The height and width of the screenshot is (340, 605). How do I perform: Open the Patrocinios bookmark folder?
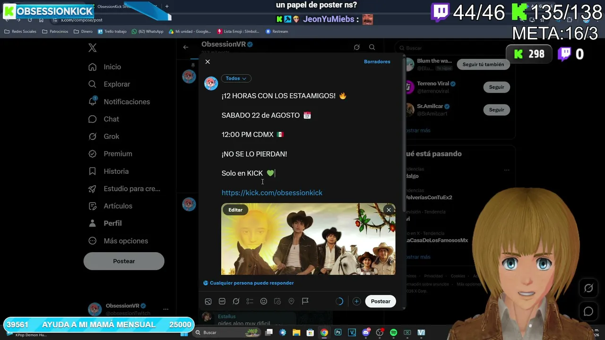coord(55,32)
